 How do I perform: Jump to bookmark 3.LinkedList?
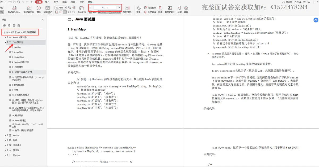18,57
